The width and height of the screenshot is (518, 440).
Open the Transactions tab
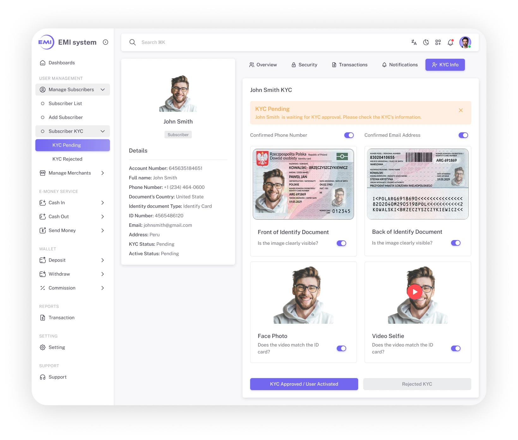pyautogui.click(x=350, y=65)
